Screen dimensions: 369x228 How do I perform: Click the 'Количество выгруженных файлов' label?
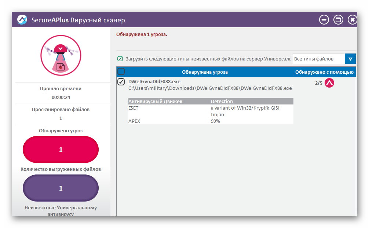[x=61, y=169]
